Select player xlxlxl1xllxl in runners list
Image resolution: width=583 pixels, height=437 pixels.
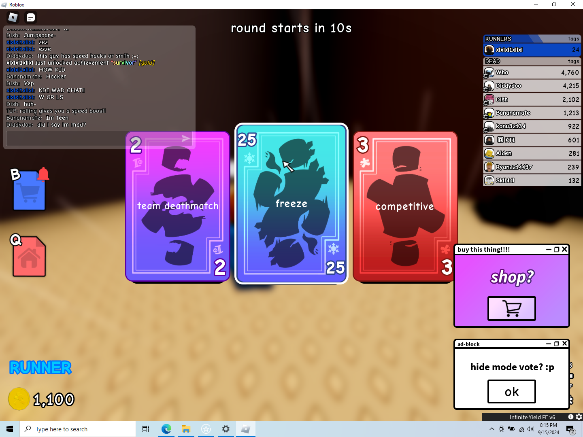click(532, 50)
